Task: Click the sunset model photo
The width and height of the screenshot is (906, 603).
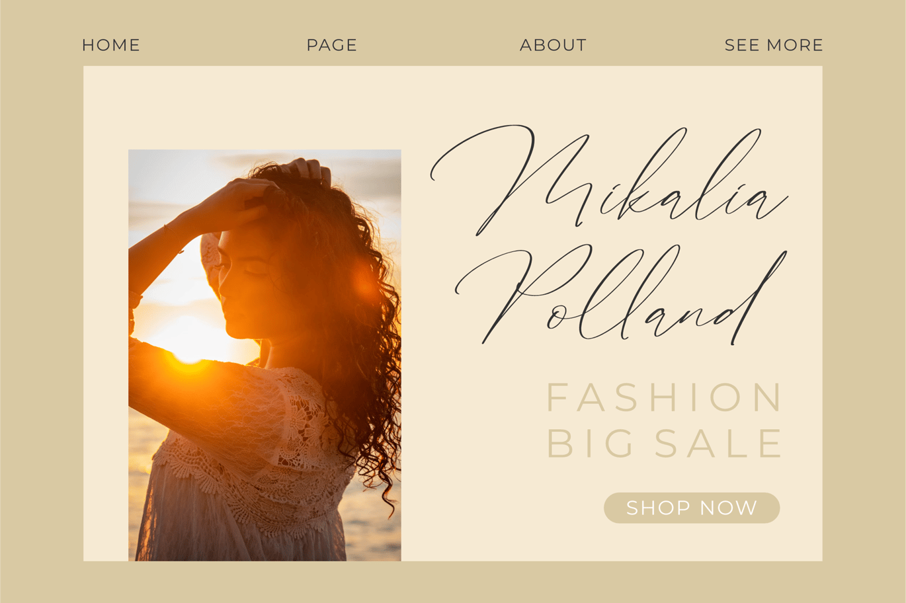Action: [x=265, y=355]
